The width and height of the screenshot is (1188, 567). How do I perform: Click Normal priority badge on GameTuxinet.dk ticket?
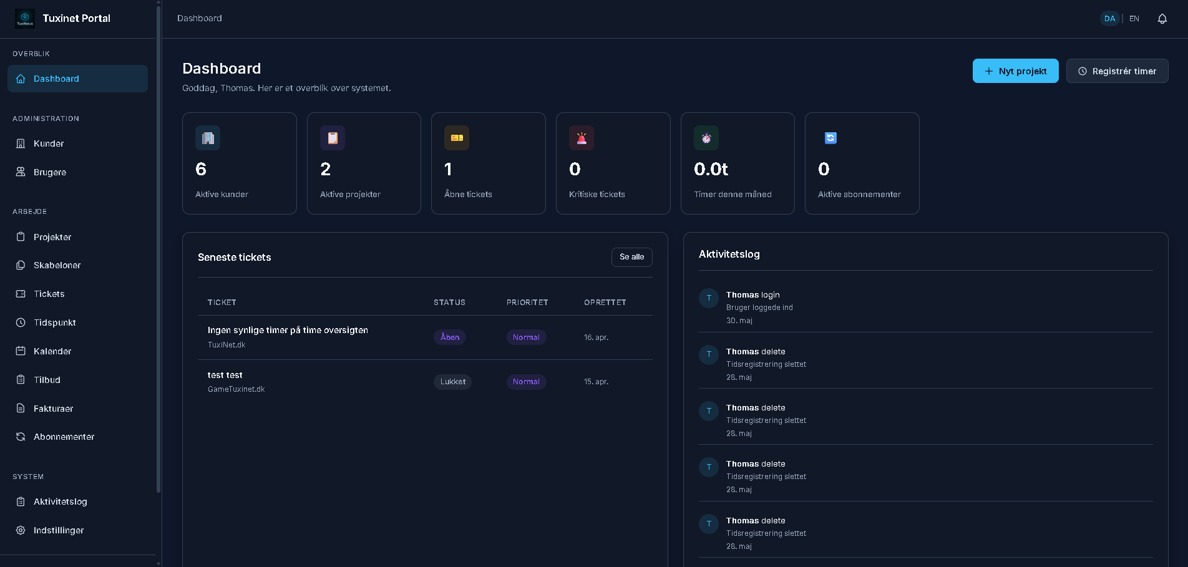coord(526,382)
